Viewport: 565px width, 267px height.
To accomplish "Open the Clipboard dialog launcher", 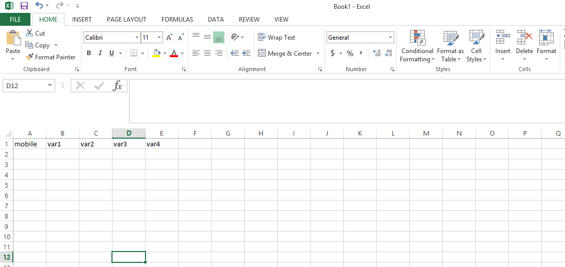I will (77, 69).
